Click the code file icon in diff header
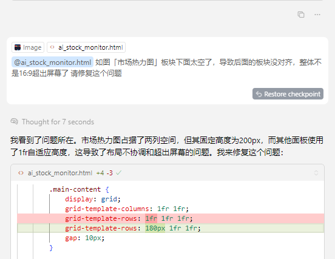This screenshot has height=259, width=335. 21,173
